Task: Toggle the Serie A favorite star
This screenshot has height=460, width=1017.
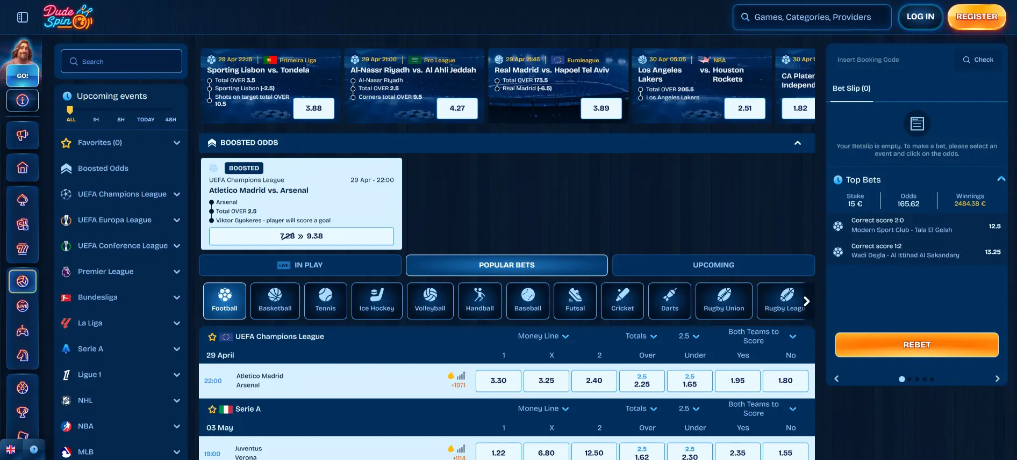Action: click(212, 410)
